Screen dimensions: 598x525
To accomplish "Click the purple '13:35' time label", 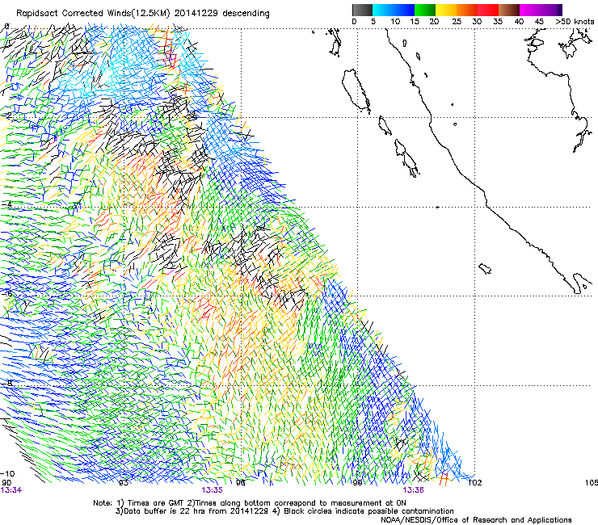I will pyautogui.click(x=212, y=490).
